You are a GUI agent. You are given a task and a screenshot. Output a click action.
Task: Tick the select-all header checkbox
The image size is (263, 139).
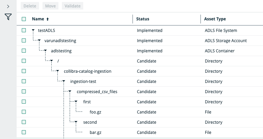click(x=24, y=19)
